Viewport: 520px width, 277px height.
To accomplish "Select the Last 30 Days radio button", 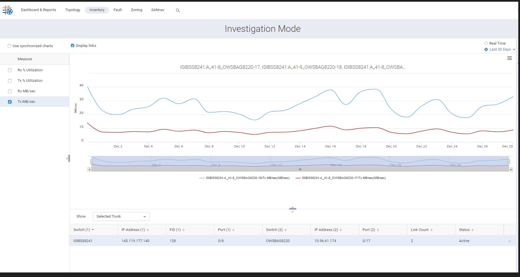I will click(486, 49).
